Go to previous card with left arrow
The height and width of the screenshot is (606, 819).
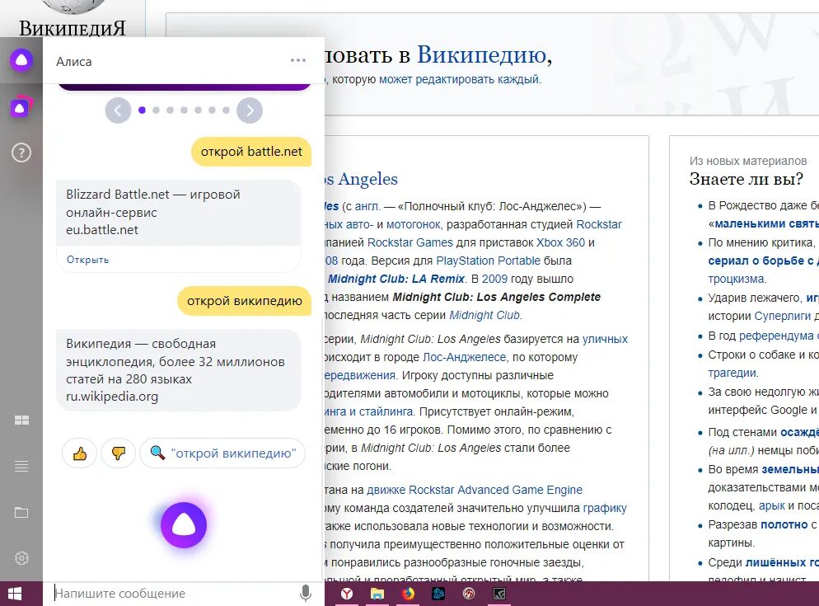(118, 110)
